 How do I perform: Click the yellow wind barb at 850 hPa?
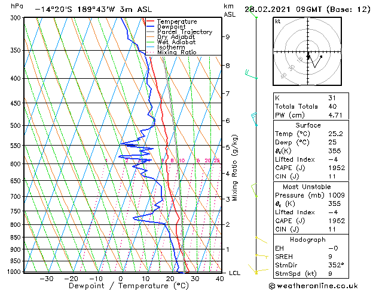[261, 240]
